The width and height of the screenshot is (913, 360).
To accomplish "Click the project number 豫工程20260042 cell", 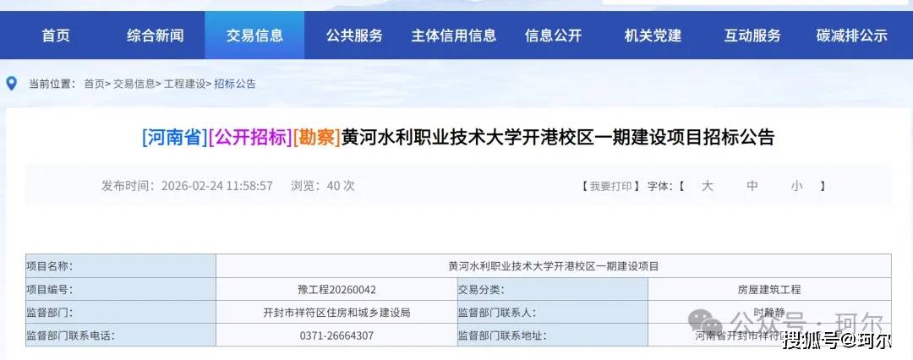I will [336, 289].
